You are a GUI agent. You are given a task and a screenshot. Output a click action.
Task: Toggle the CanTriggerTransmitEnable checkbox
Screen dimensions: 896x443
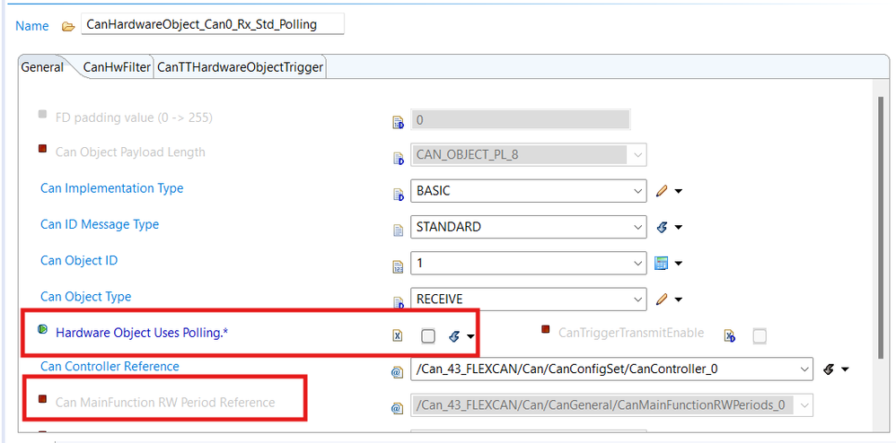click(x=760, y=335)
